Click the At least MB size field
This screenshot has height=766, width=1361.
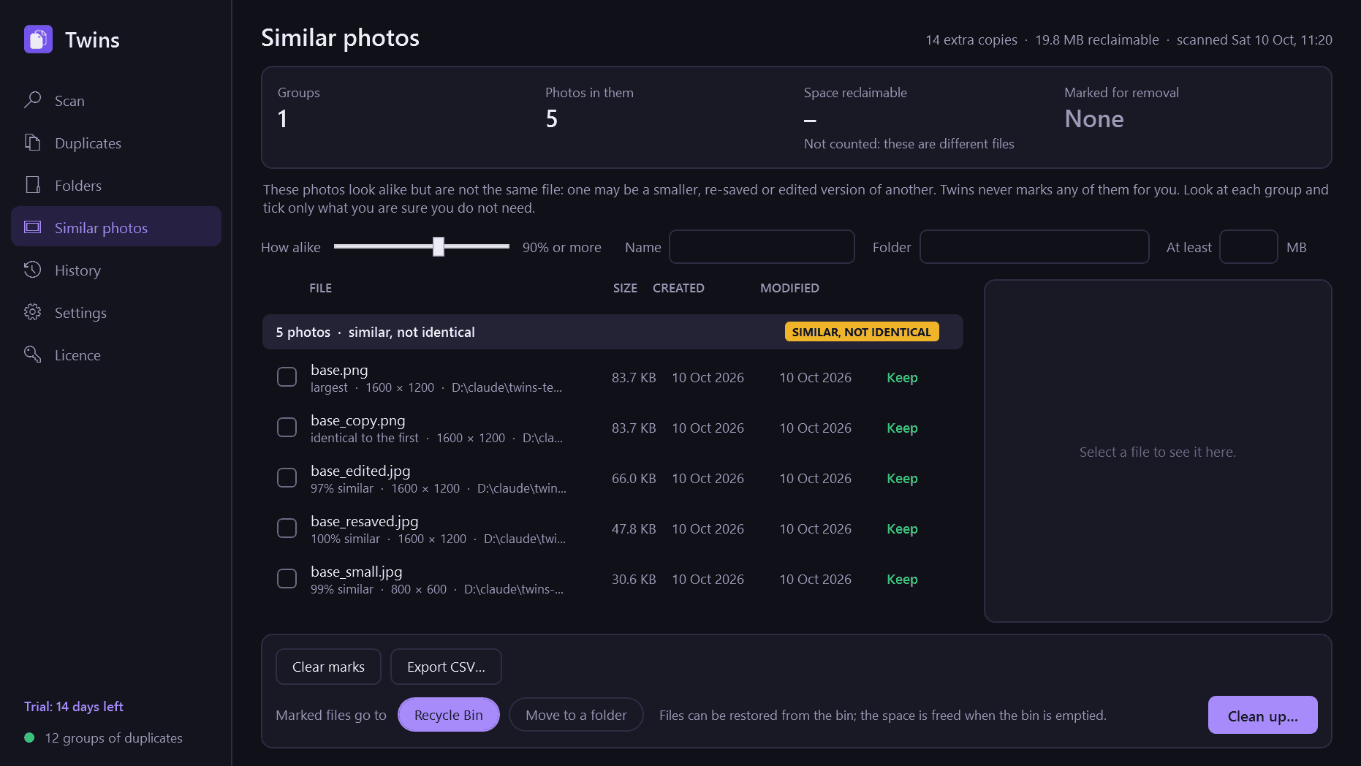click(1248, 247)
